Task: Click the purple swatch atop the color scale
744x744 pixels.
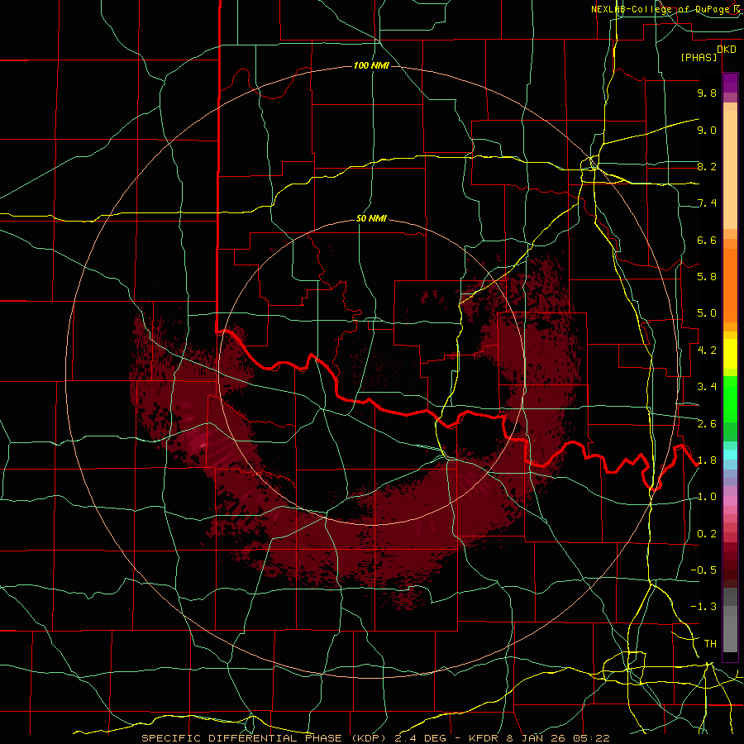Action: click(x=730, y=83)
